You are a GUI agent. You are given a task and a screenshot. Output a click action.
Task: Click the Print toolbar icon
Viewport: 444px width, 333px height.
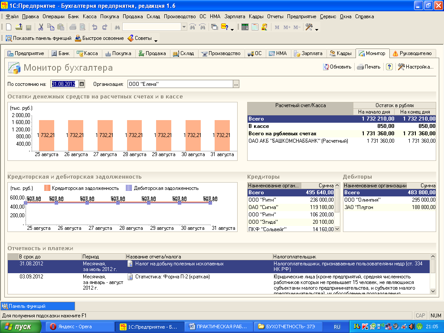point(73,27)
